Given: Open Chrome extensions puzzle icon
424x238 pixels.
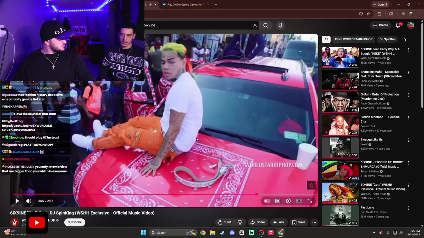Looking at the screenshot, I should (380, 14).
